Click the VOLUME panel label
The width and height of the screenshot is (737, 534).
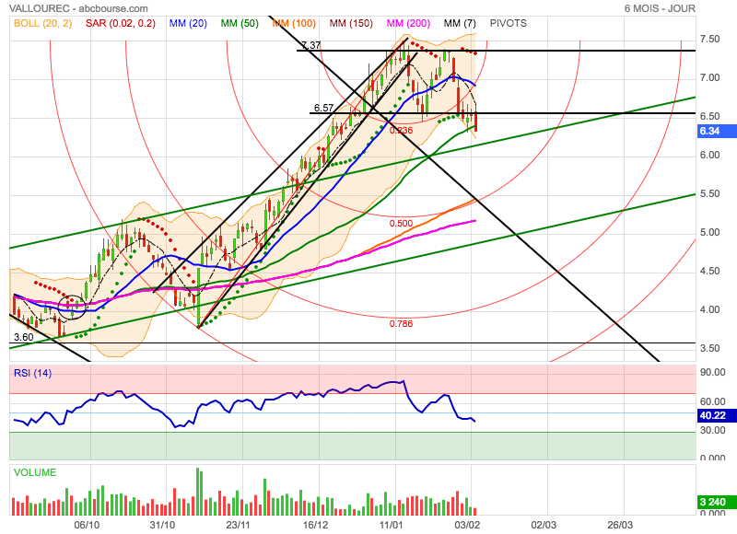(35, 472)
